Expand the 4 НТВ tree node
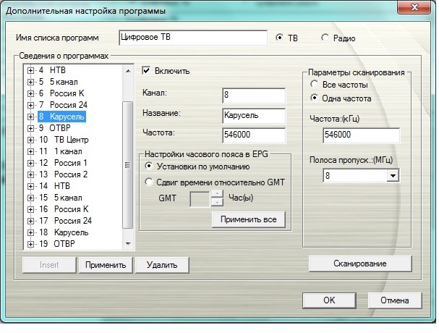Screen dimensions: 439x333 [x=30, y=70]
